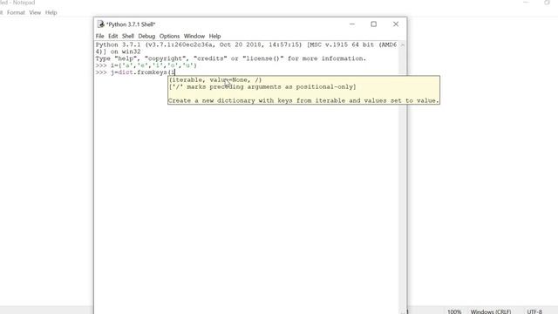Image resolution: width=558 pixels, height=314 pixels.
Task: Click 'Create a new dictionary' calltip description
Action: coord(303,101)
